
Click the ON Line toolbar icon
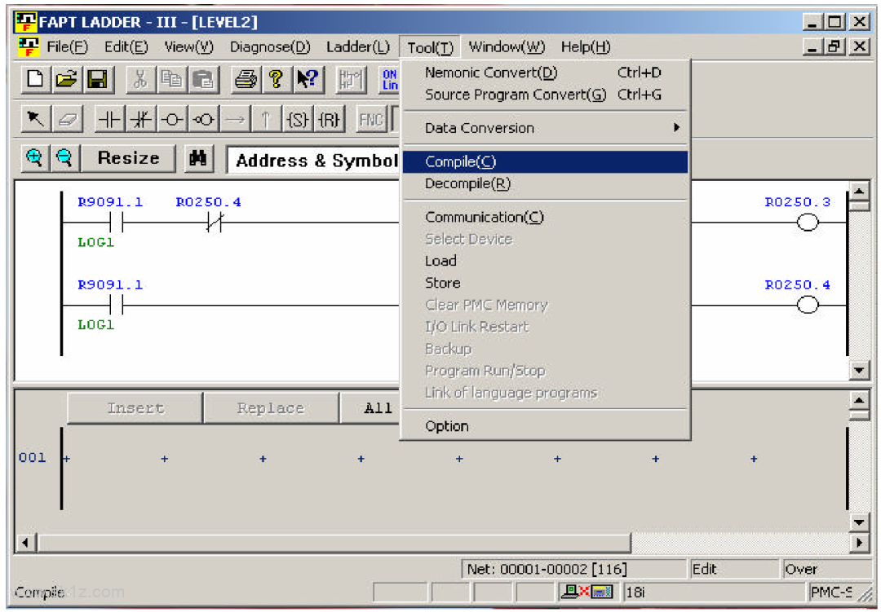pos(390,79)
